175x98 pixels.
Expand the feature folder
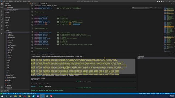[x=9, y=59]
